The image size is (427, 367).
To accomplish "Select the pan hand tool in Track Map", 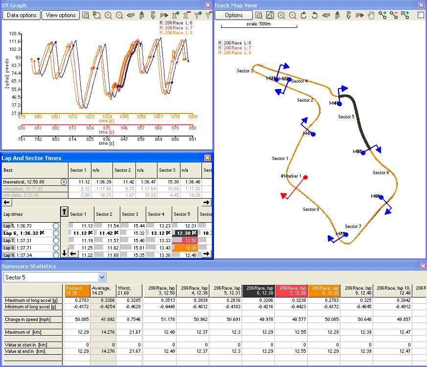I will click(x=371, y=15).
